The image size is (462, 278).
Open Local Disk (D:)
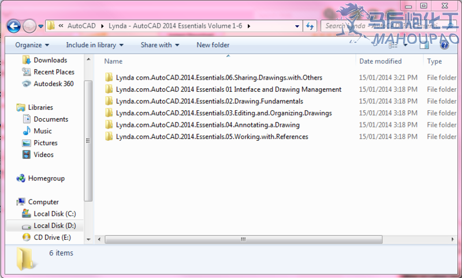(54, 226)
